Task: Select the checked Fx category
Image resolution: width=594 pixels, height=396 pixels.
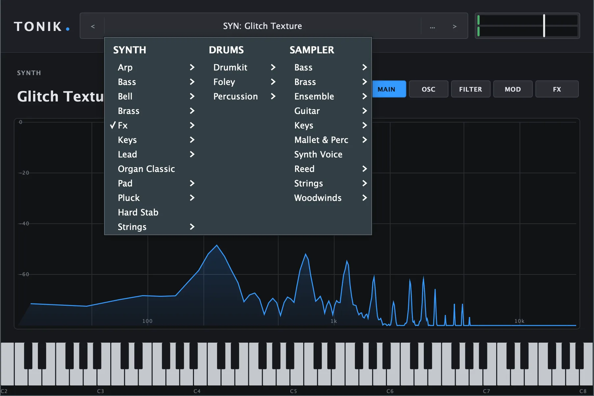Action: pos(122,125)
